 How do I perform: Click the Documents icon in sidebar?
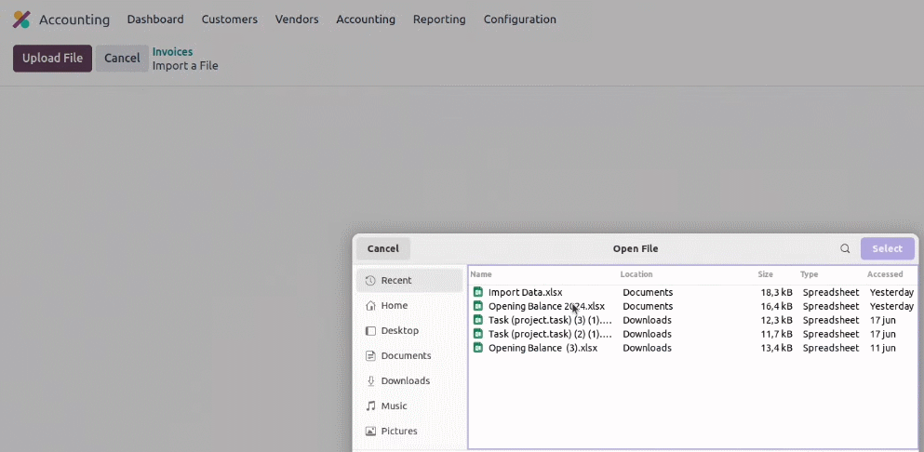pyautogui.click(x=370, y=356)
